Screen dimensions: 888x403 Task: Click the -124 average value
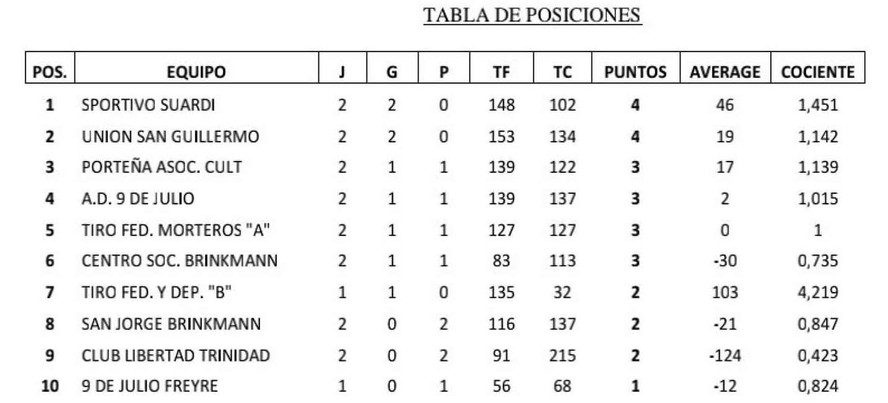tap(725, 356)
